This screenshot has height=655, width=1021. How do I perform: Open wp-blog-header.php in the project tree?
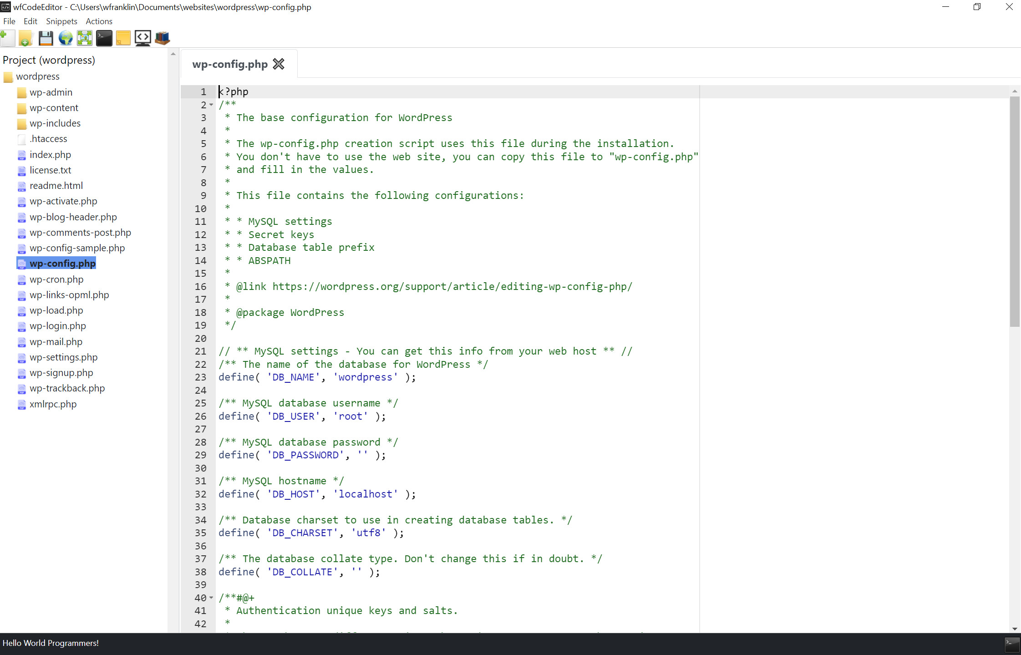(73, 217)
